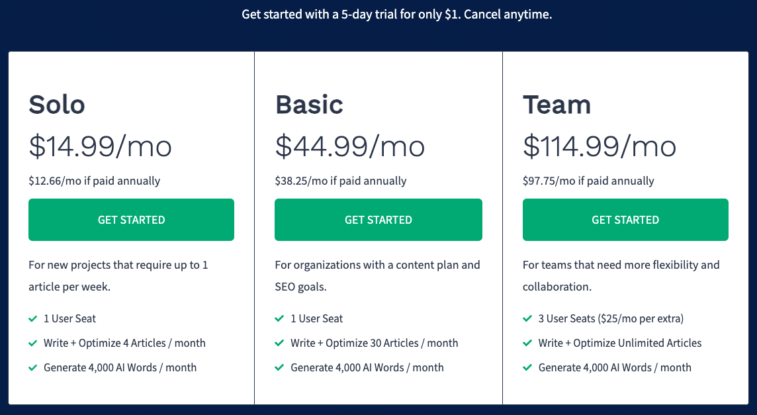The height and width of the screenshot is (415, 757).
Task: Select the Team plan heading
Action: click(x=557, y=105)
